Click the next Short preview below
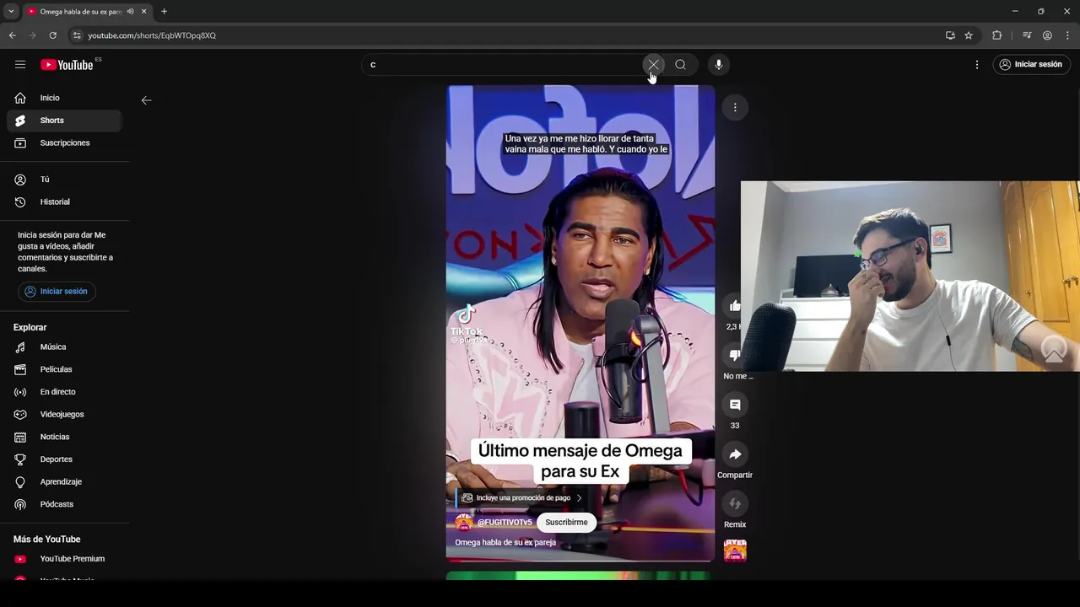This screenshot has width=1080, height=607. click(x=580, y=576)
